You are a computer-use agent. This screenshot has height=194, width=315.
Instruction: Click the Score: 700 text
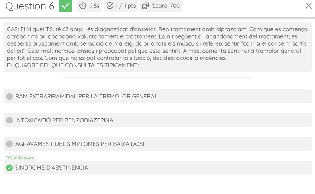pyautogui.click(x=166, y=6)
